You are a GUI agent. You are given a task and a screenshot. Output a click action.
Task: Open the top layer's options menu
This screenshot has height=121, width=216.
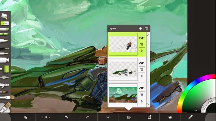coord(141,44)
